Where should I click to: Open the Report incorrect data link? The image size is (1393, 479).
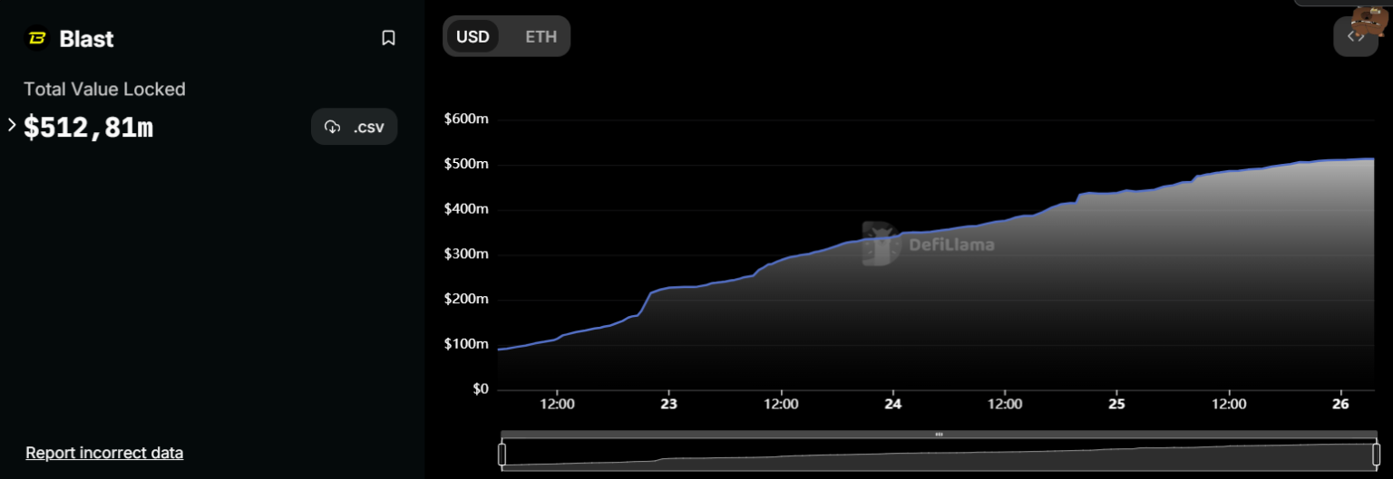point(104,453)
